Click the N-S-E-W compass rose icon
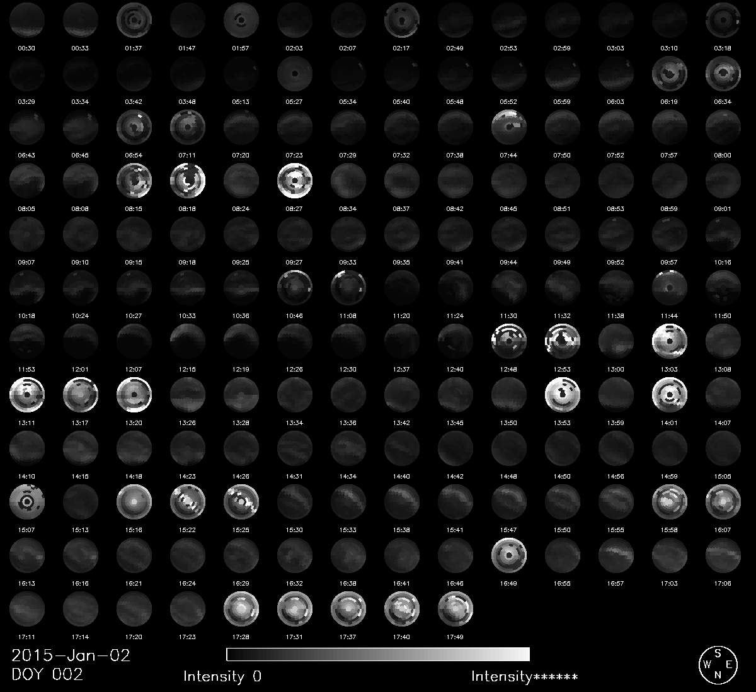The width and height of the screenshot is (756, 692). point(717,665)
